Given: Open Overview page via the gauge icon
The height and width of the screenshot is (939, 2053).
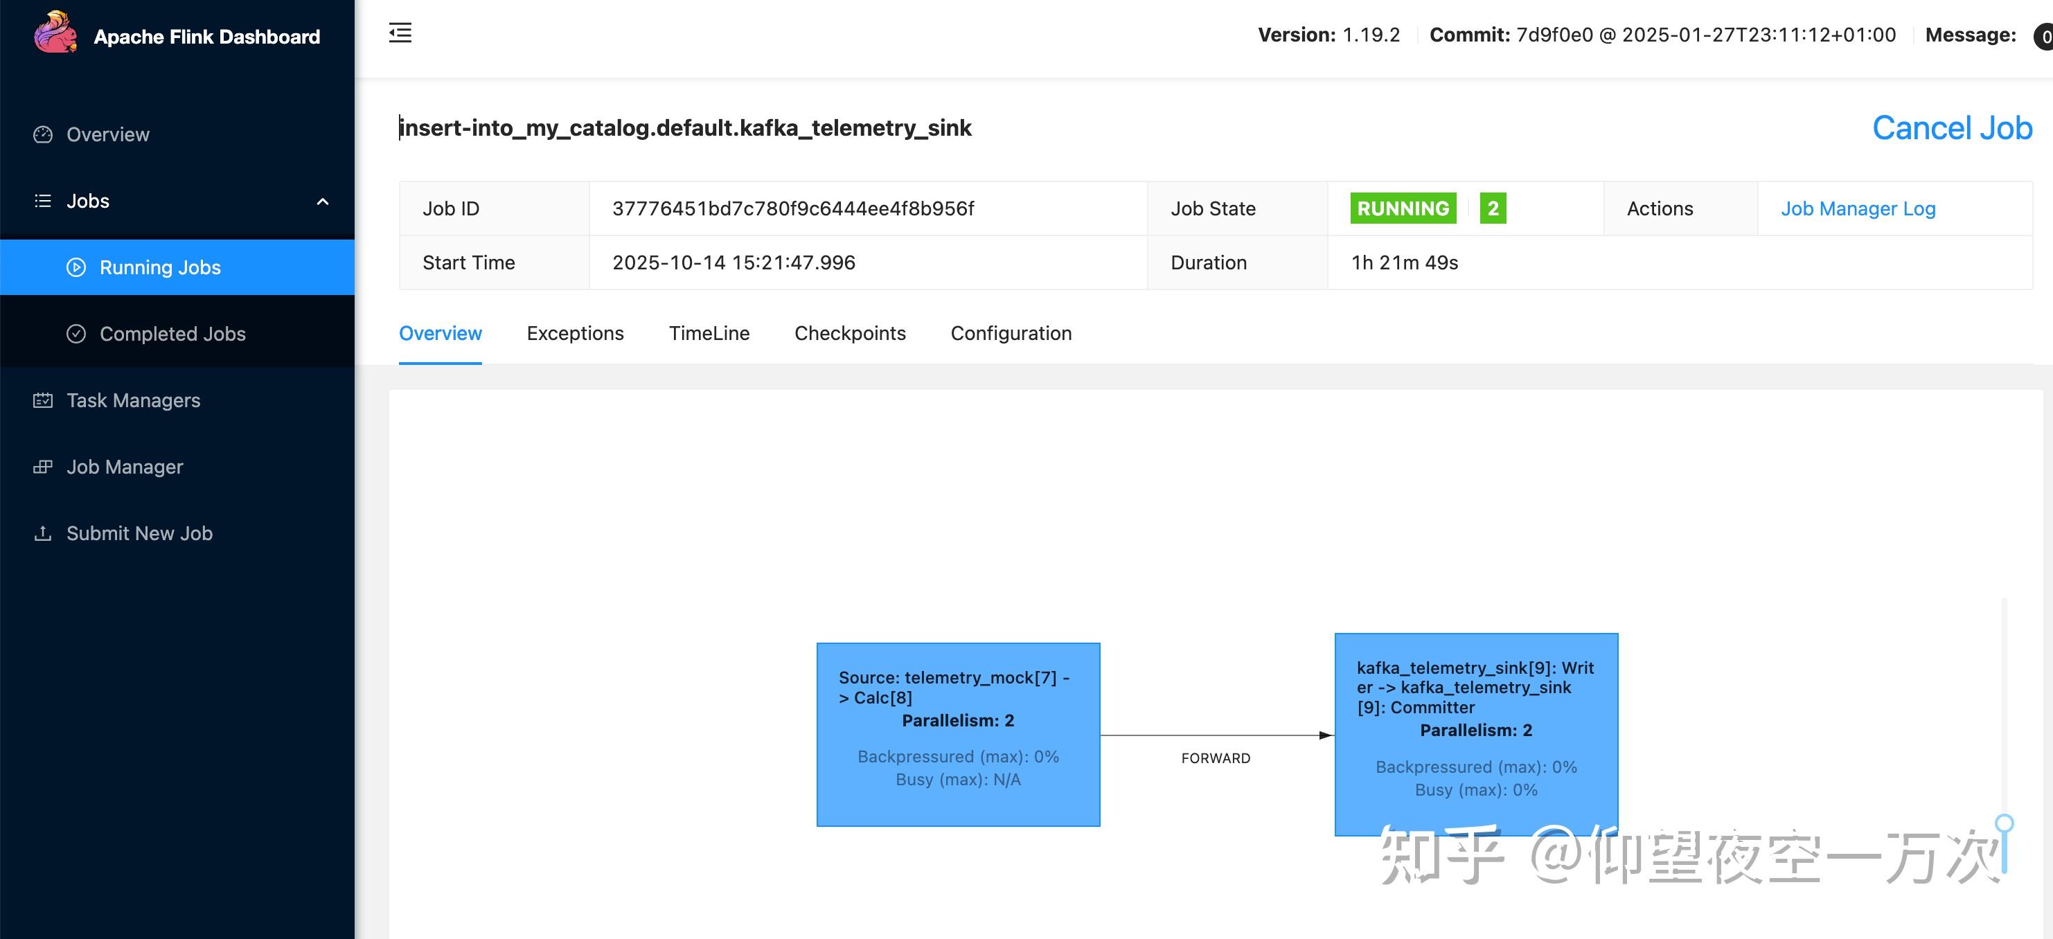Looking at the screenshot, I should click(42, 135).
